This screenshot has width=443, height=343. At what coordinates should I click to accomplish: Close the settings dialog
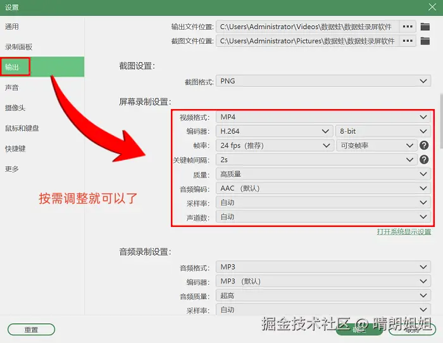[432, 7]
